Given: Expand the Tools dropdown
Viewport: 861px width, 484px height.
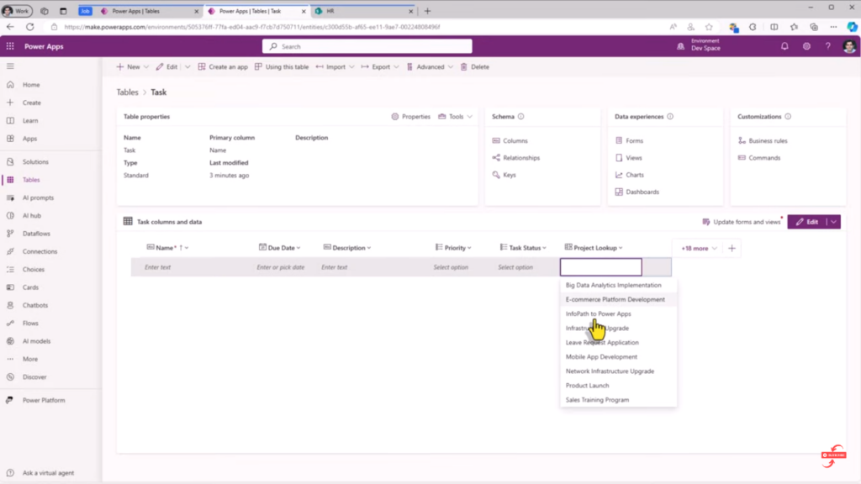Looking at the screenshot, I should coord(469,116).
